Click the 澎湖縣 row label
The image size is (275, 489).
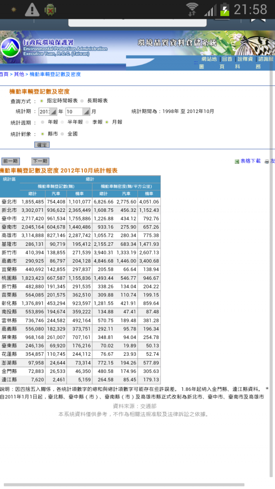click(x=9, y=363)
